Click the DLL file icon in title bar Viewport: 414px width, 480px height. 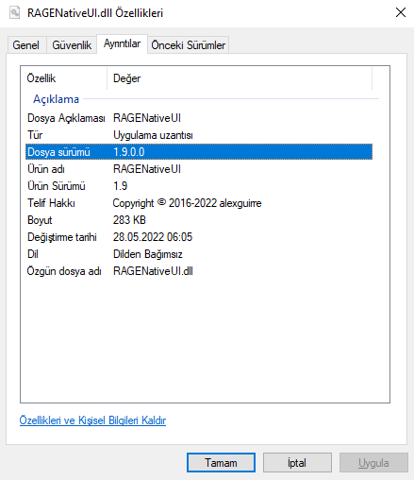14,13
